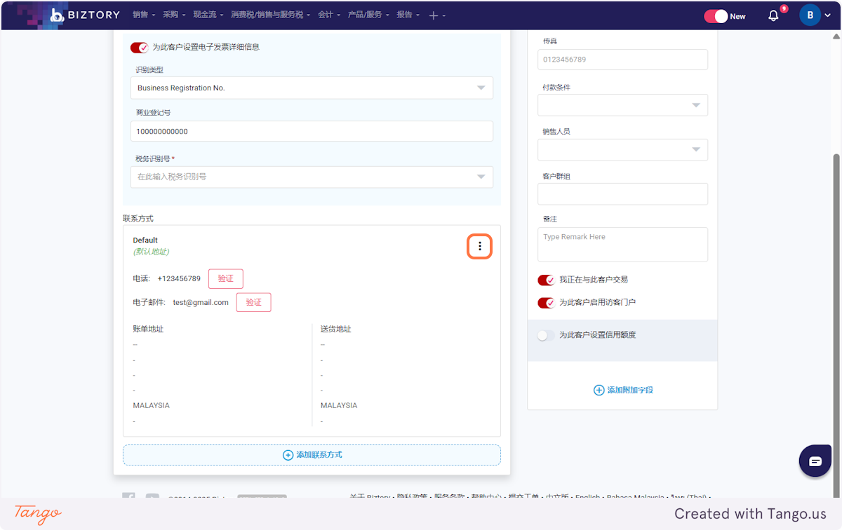This screenshot has width=842, height=530.
Task: Click 验证 button next to email
Action: click(x=253, y=302)
